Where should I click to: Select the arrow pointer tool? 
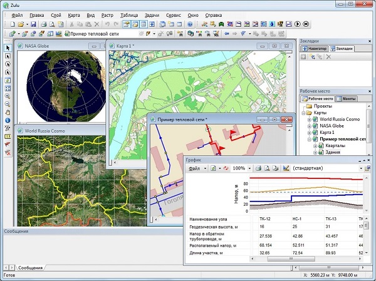coord(7,48)
